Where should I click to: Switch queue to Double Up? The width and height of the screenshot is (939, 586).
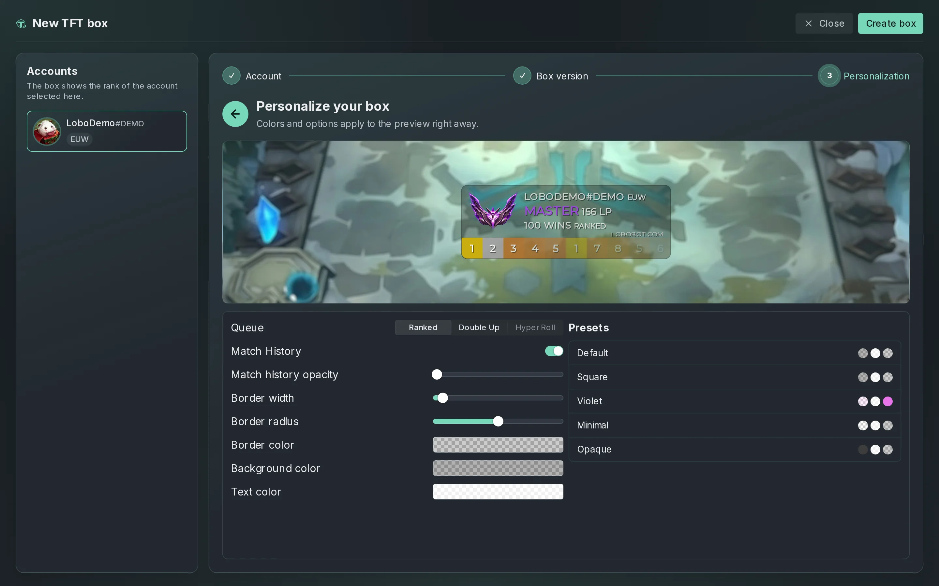click(479, 328)
